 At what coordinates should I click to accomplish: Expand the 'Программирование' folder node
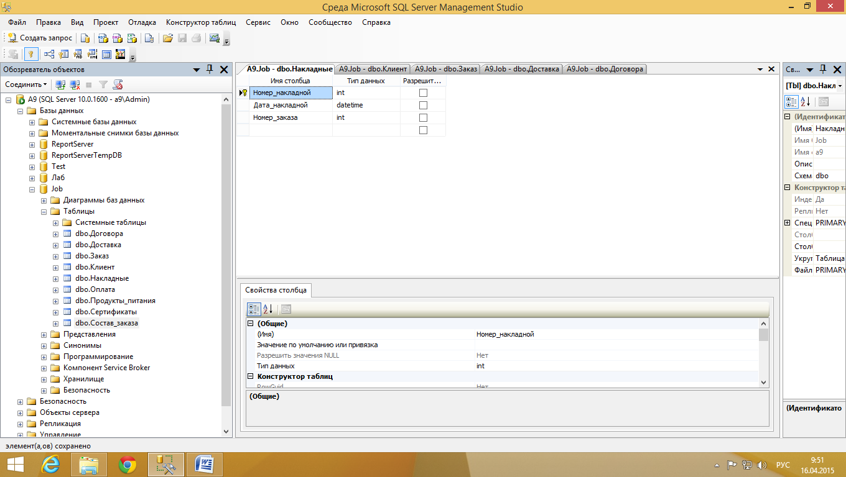coord(44,357)
